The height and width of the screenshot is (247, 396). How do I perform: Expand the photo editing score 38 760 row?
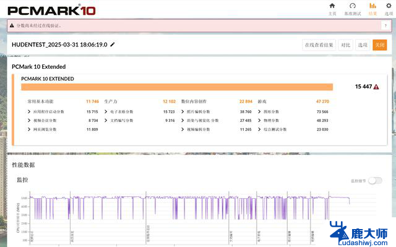tap(217, 111)
